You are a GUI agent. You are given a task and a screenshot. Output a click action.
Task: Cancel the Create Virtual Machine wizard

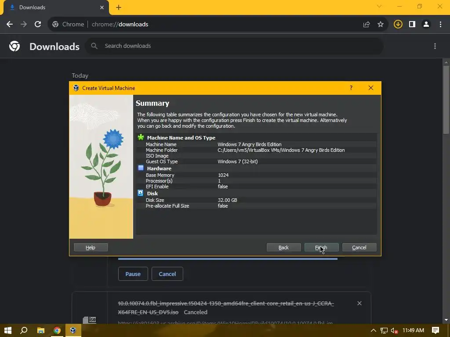359,247
